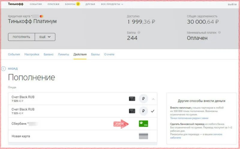Open the ЕЩЁ dropdown button
240x149 pixels.
45,37
